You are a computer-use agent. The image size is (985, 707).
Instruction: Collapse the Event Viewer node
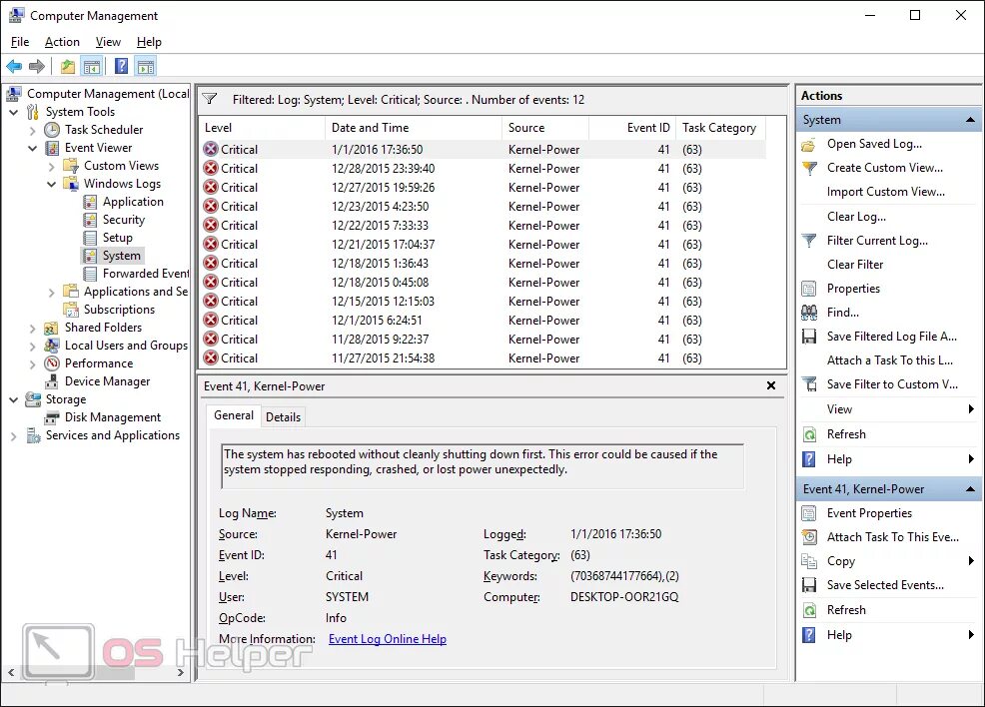[x=33, y=148]
